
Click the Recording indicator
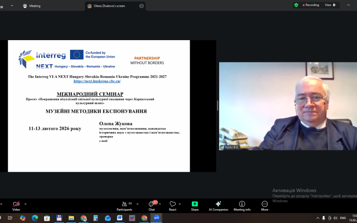coord(311,5)
